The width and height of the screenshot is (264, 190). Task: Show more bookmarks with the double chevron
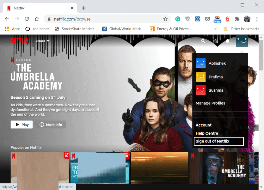(215, 29)
